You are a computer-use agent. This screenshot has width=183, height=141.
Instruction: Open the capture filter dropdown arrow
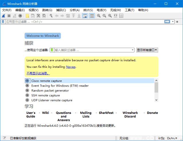point(132,50)
